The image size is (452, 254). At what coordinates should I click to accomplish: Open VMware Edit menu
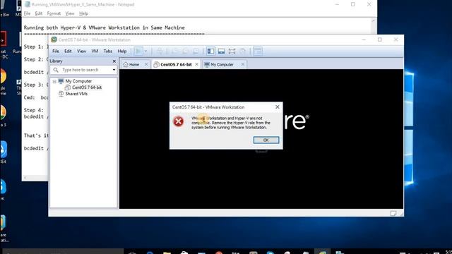click(x=68, y=51)
